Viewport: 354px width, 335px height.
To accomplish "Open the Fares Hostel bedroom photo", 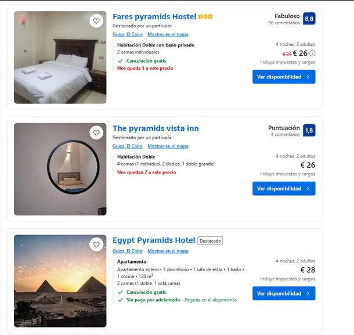I will tap(60, 57).
